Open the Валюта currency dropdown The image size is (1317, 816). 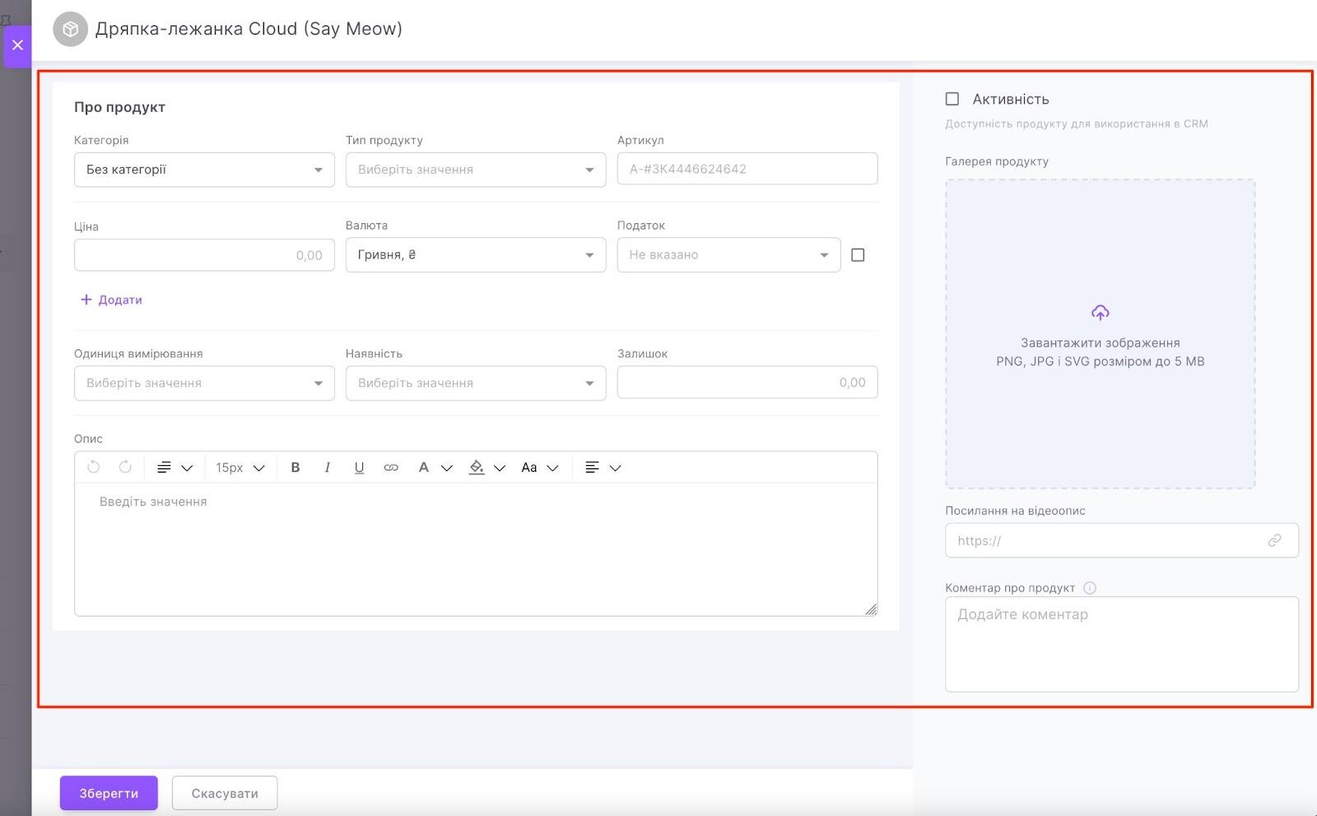[x=476, y=255]
